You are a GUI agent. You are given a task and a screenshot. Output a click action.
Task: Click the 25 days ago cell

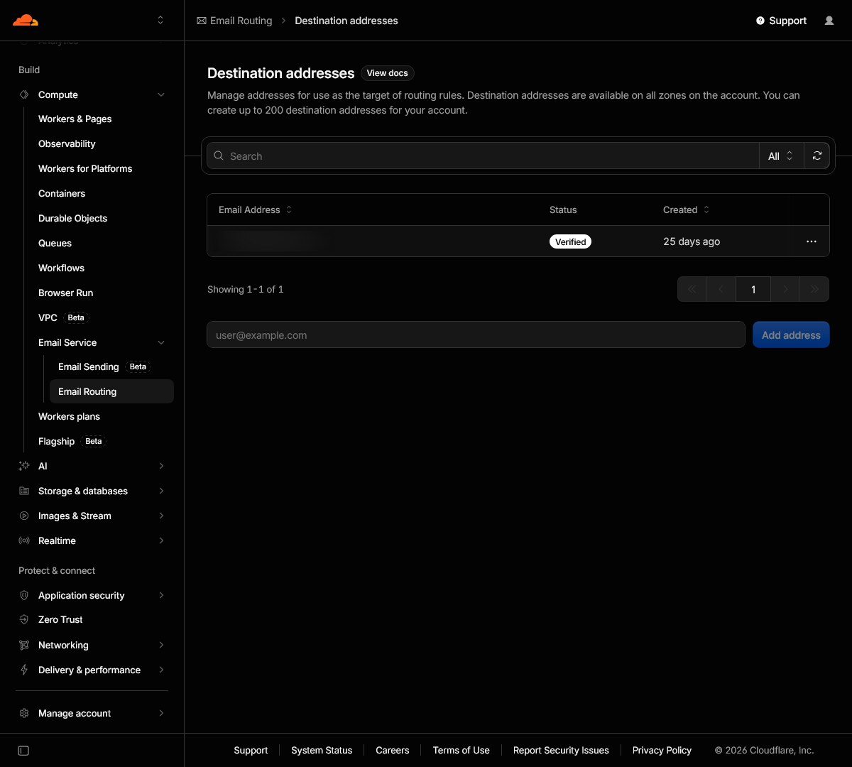(x=692, y=241)
